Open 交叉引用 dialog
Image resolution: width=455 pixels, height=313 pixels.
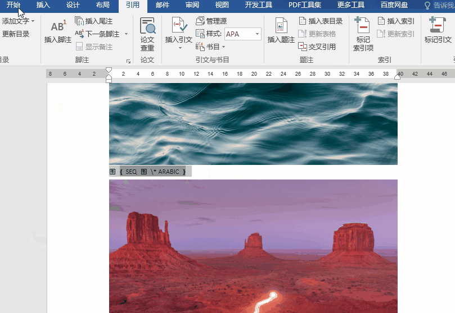click(317, 47)
